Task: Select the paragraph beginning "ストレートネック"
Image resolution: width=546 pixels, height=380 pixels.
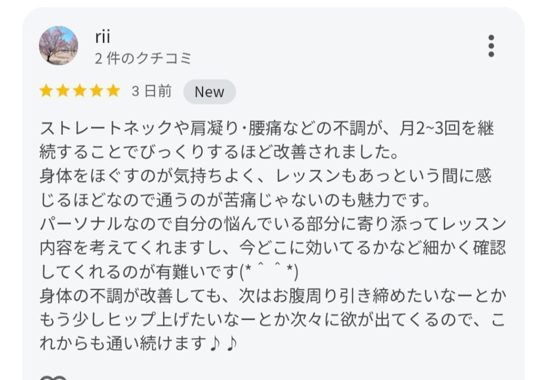Action: point(267,140)
